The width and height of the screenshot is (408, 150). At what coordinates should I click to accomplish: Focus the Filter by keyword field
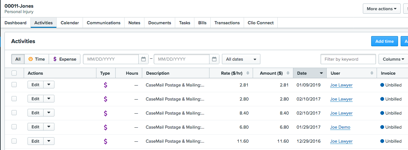[x=348, y=59]
